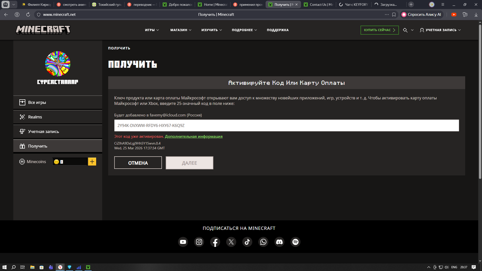Viewport: 482px width, 271px height.
Task: Select Все игры in the sidebar
Action: point(58,102)
